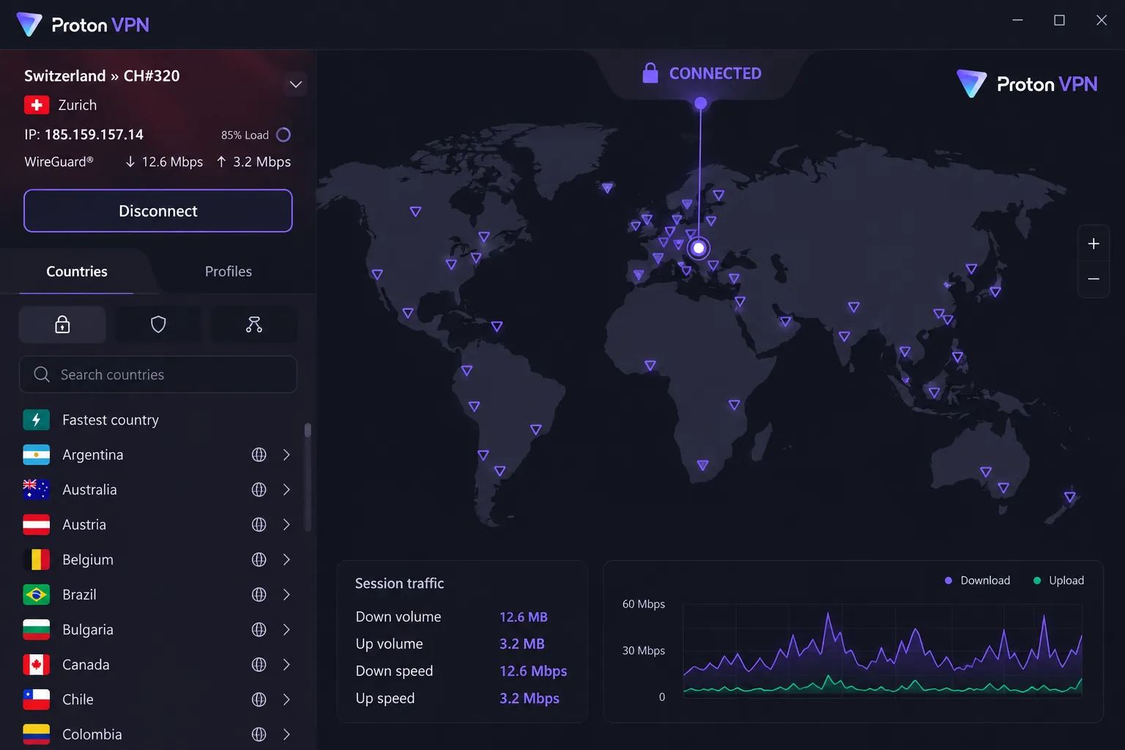Select Colombia in the country list

click(x=158, y=735)
